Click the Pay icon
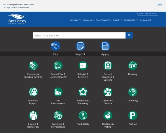Viewport: 166px width, 133px height. click(55, 46)
